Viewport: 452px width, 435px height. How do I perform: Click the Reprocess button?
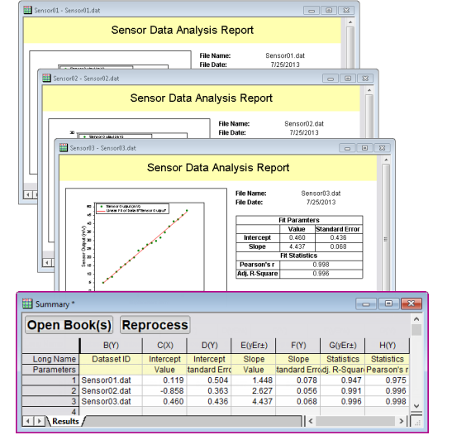155,325
